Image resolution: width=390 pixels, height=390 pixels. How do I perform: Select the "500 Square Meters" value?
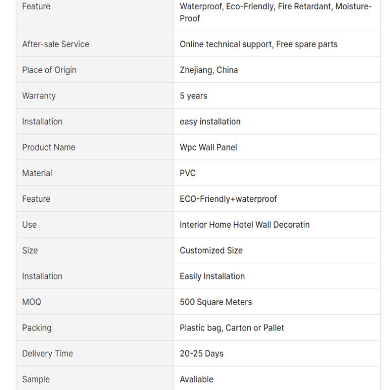216,302
